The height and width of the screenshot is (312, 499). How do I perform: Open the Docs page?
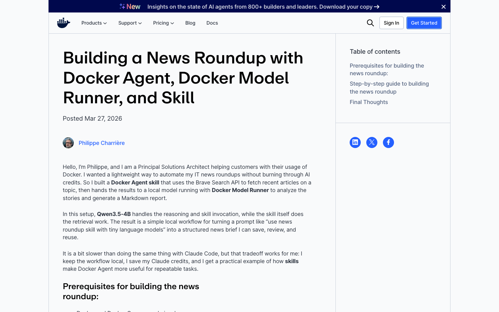pos(212,23)
